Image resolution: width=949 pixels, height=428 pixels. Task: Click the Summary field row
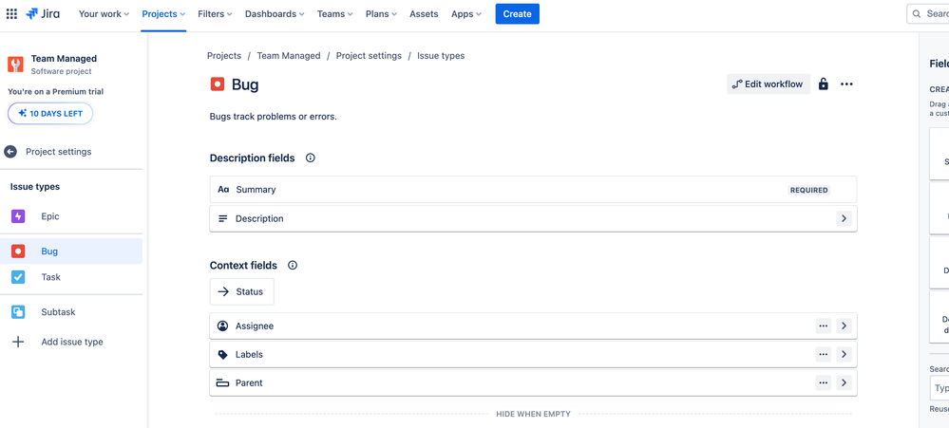(x=533, y=190)
